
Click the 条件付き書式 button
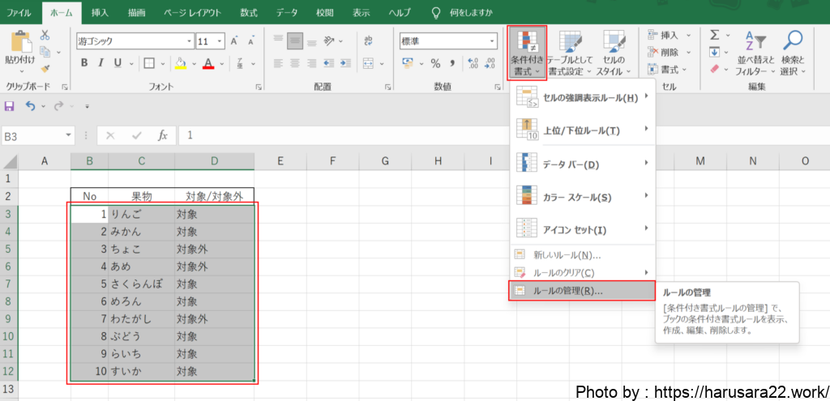point(527,53)
